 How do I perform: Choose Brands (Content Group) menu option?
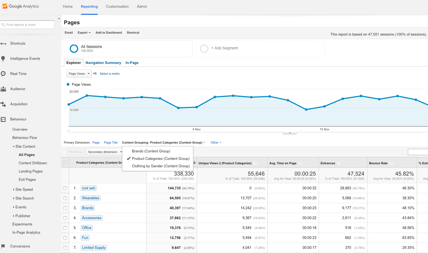click(158, 151)
